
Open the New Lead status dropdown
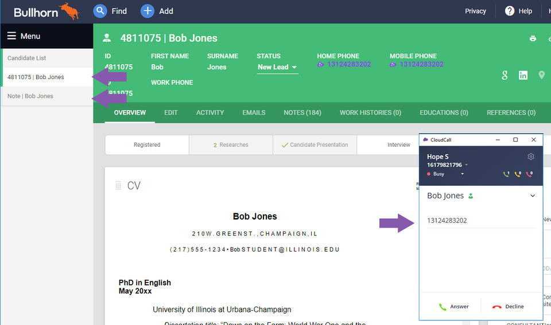(277, 67)
